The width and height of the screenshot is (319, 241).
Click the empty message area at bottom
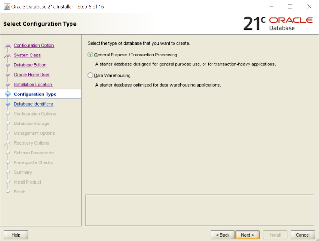coord(200,210)
